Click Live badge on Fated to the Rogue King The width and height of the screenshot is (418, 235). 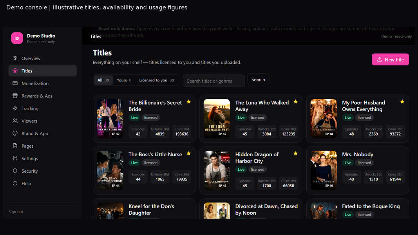348,215
